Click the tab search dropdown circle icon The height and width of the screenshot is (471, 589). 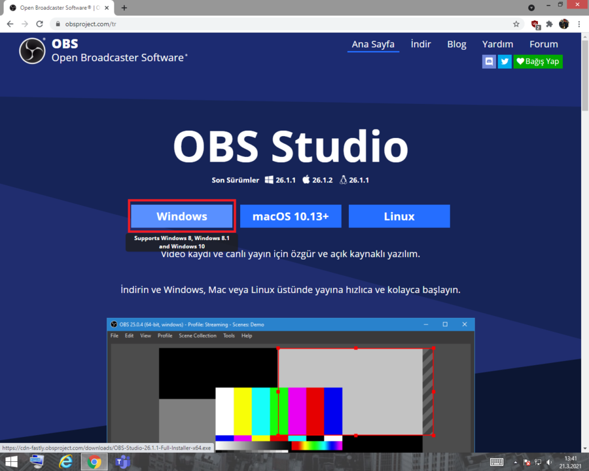pos(531,7)
